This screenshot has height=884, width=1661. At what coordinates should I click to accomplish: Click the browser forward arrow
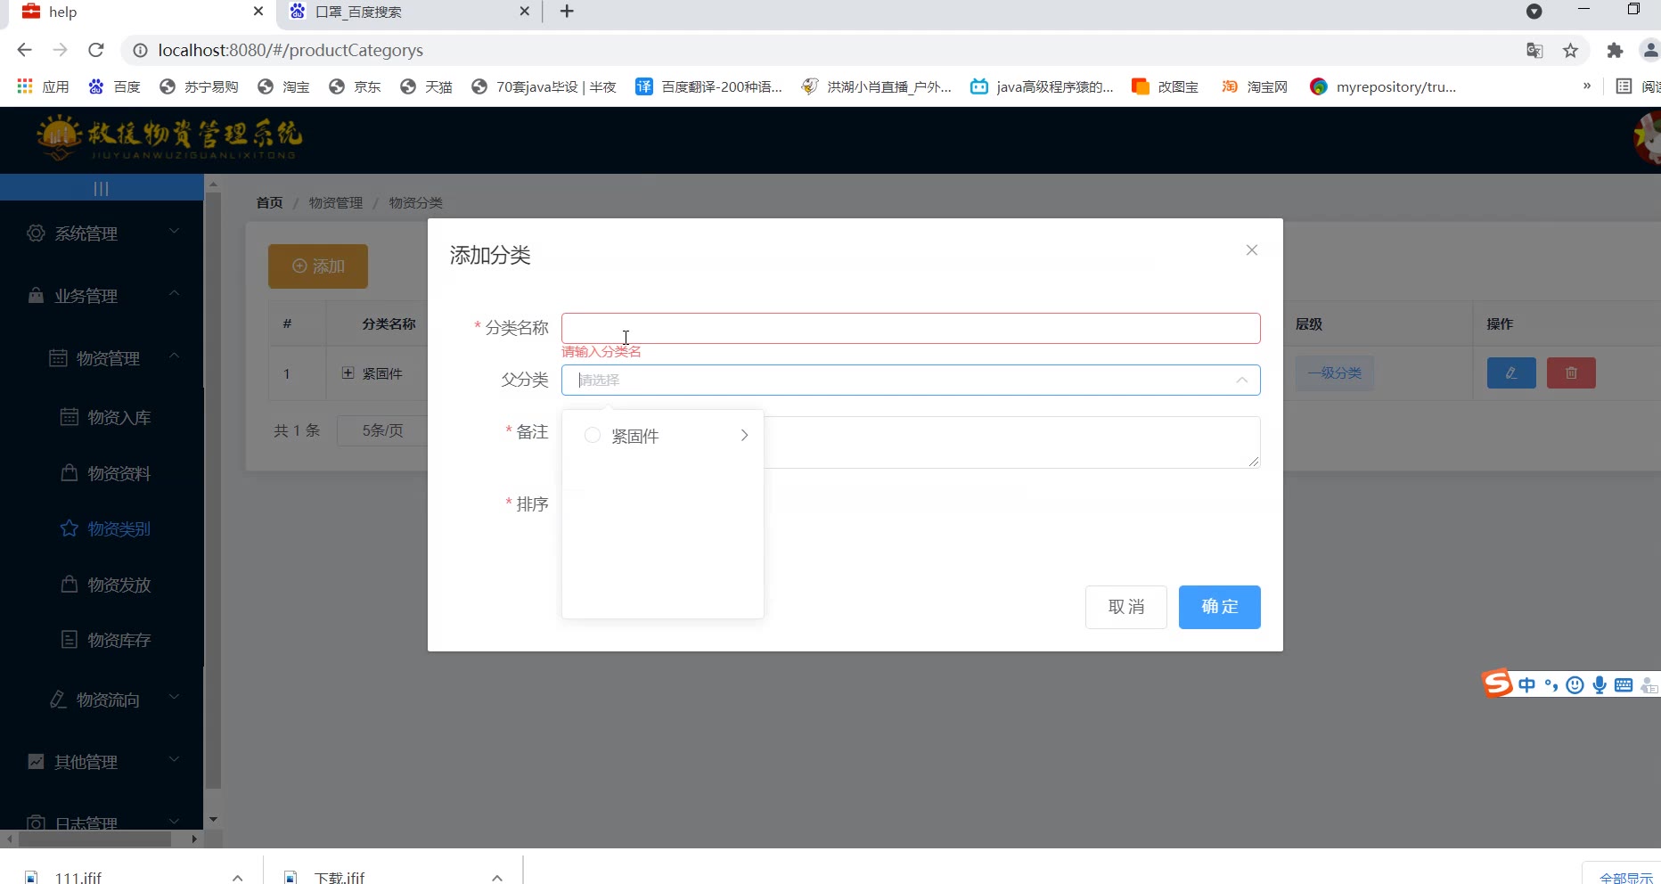coord(60,50)
